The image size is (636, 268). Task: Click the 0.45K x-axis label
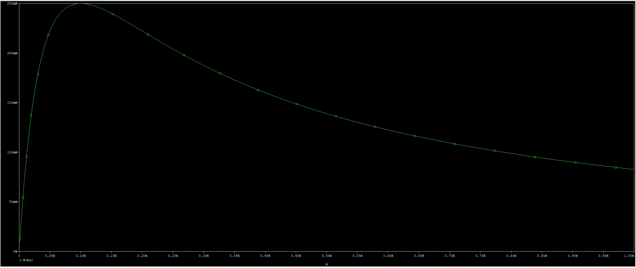point(296,256)
